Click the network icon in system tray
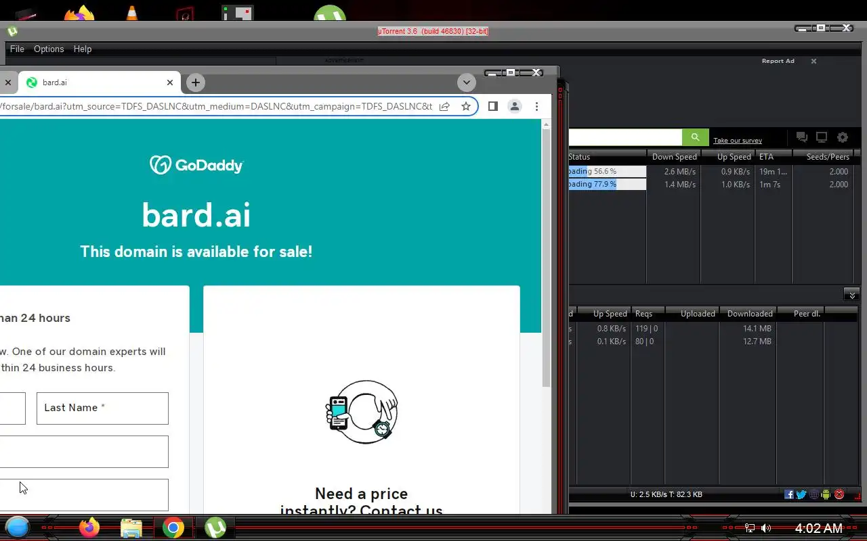 coord(750,528)
